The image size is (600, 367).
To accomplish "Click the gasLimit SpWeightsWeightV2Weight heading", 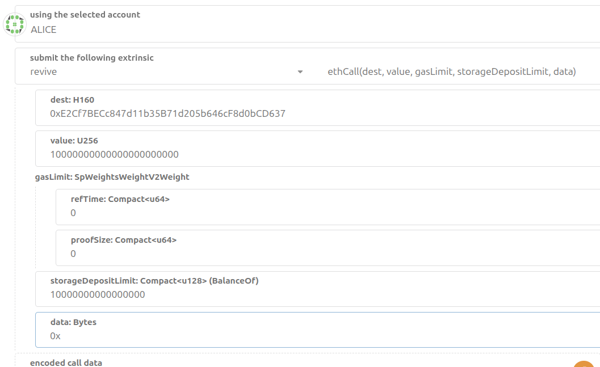I will (112, 177).
